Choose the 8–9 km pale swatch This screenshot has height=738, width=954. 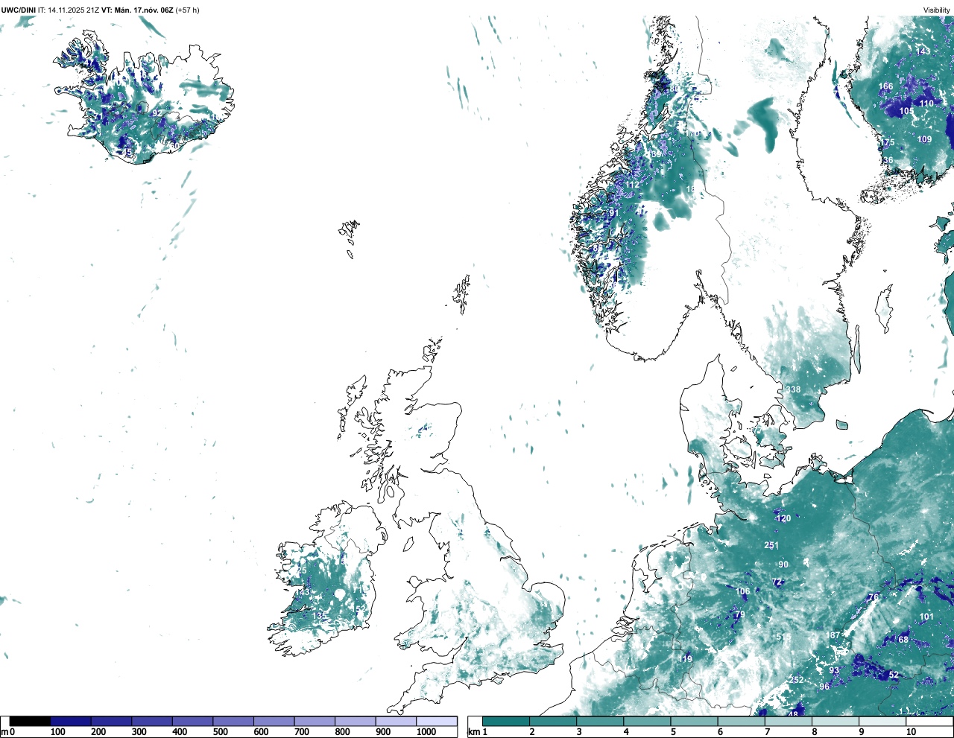(834, 721)
